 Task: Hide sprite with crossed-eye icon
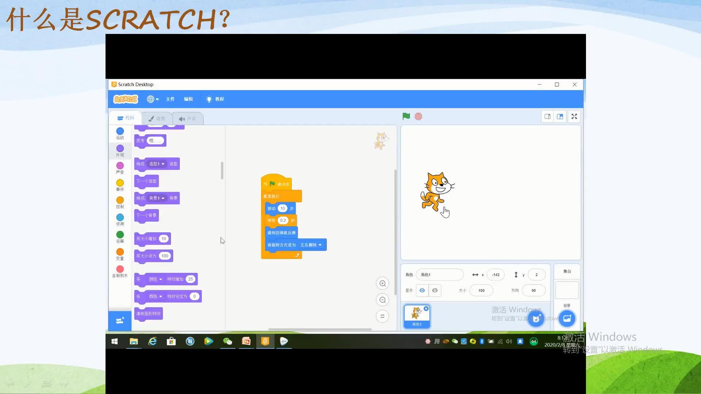pyautogui.click(x=435, y=290)
